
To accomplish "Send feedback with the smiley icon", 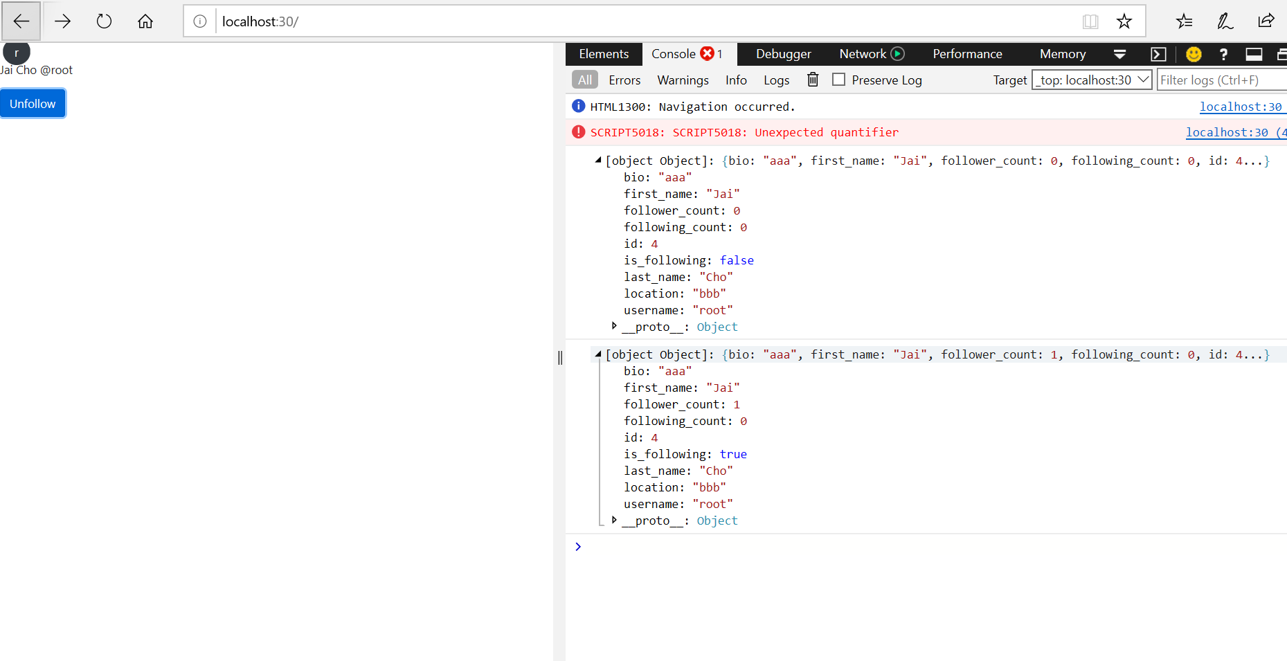I will point(1194,54).
